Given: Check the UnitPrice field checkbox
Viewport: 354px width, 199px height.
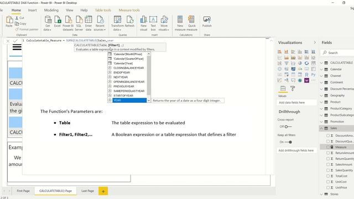Looking at the screenshot, I should click(x=328, y=187).
